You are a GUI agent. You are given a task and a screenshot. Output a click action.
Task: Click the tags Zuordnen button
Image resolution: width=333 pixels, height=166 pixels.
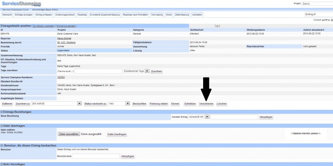[x=157, y=71]
